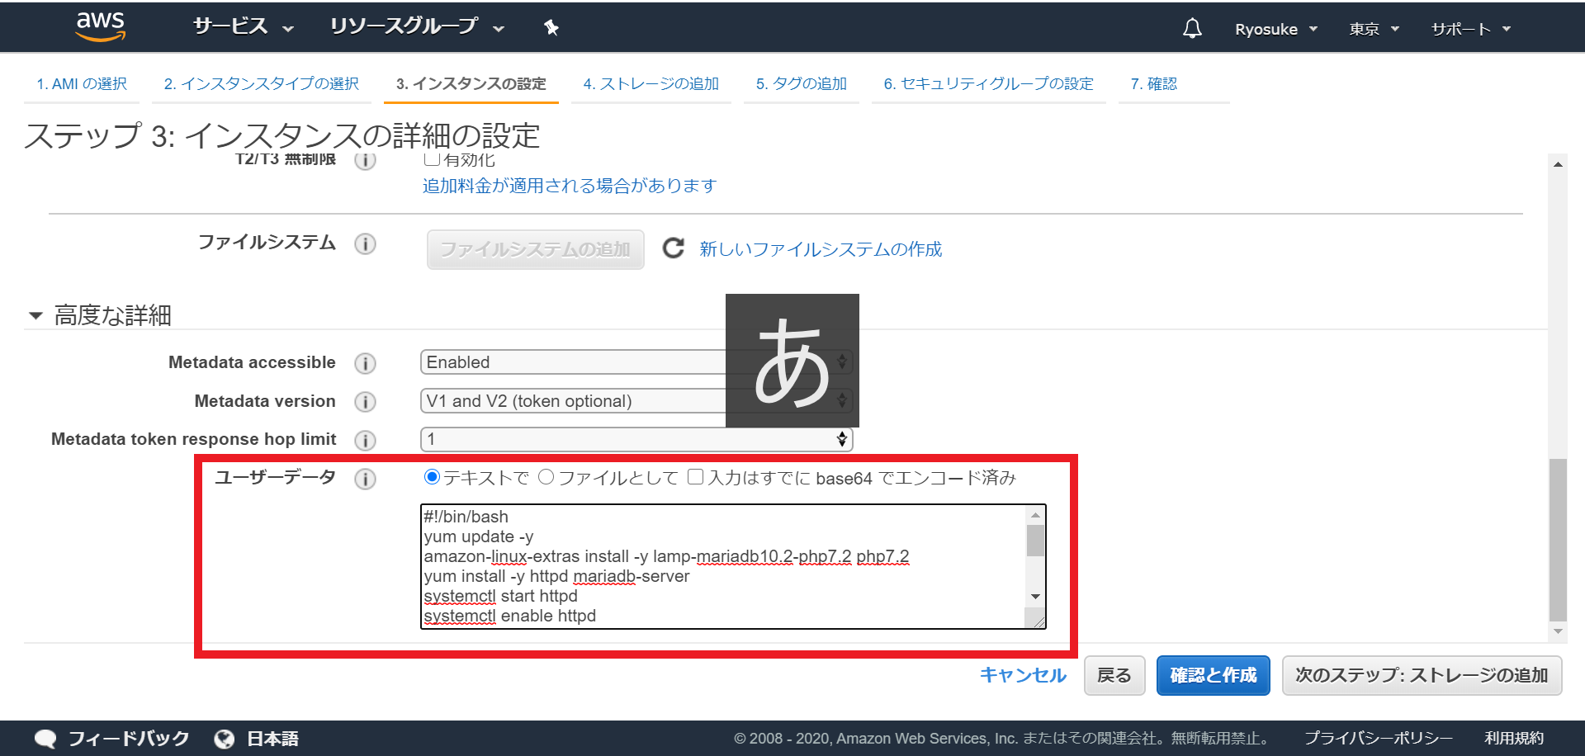Image resolution: width=1585 pixels, height=756 pixels.
Task: Click the page scrollbar up arrow
Action: pyautogui.click(x=1558, y=164)
